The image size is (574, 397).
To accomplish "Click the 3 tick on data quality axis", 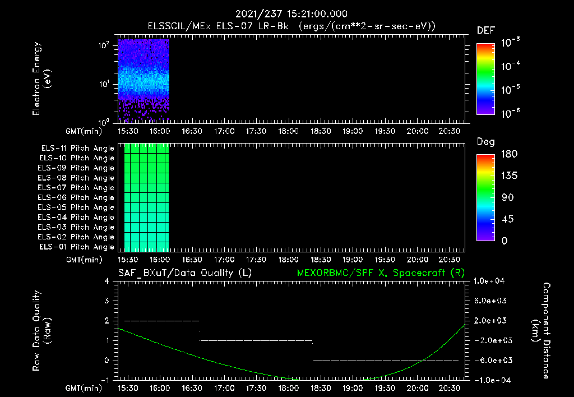I will pyautogui.click(x=107, y=301).
